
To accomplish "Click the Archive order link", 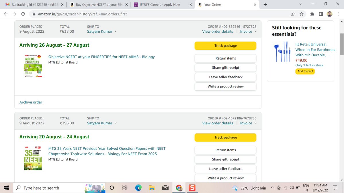I will click(30, 102).
